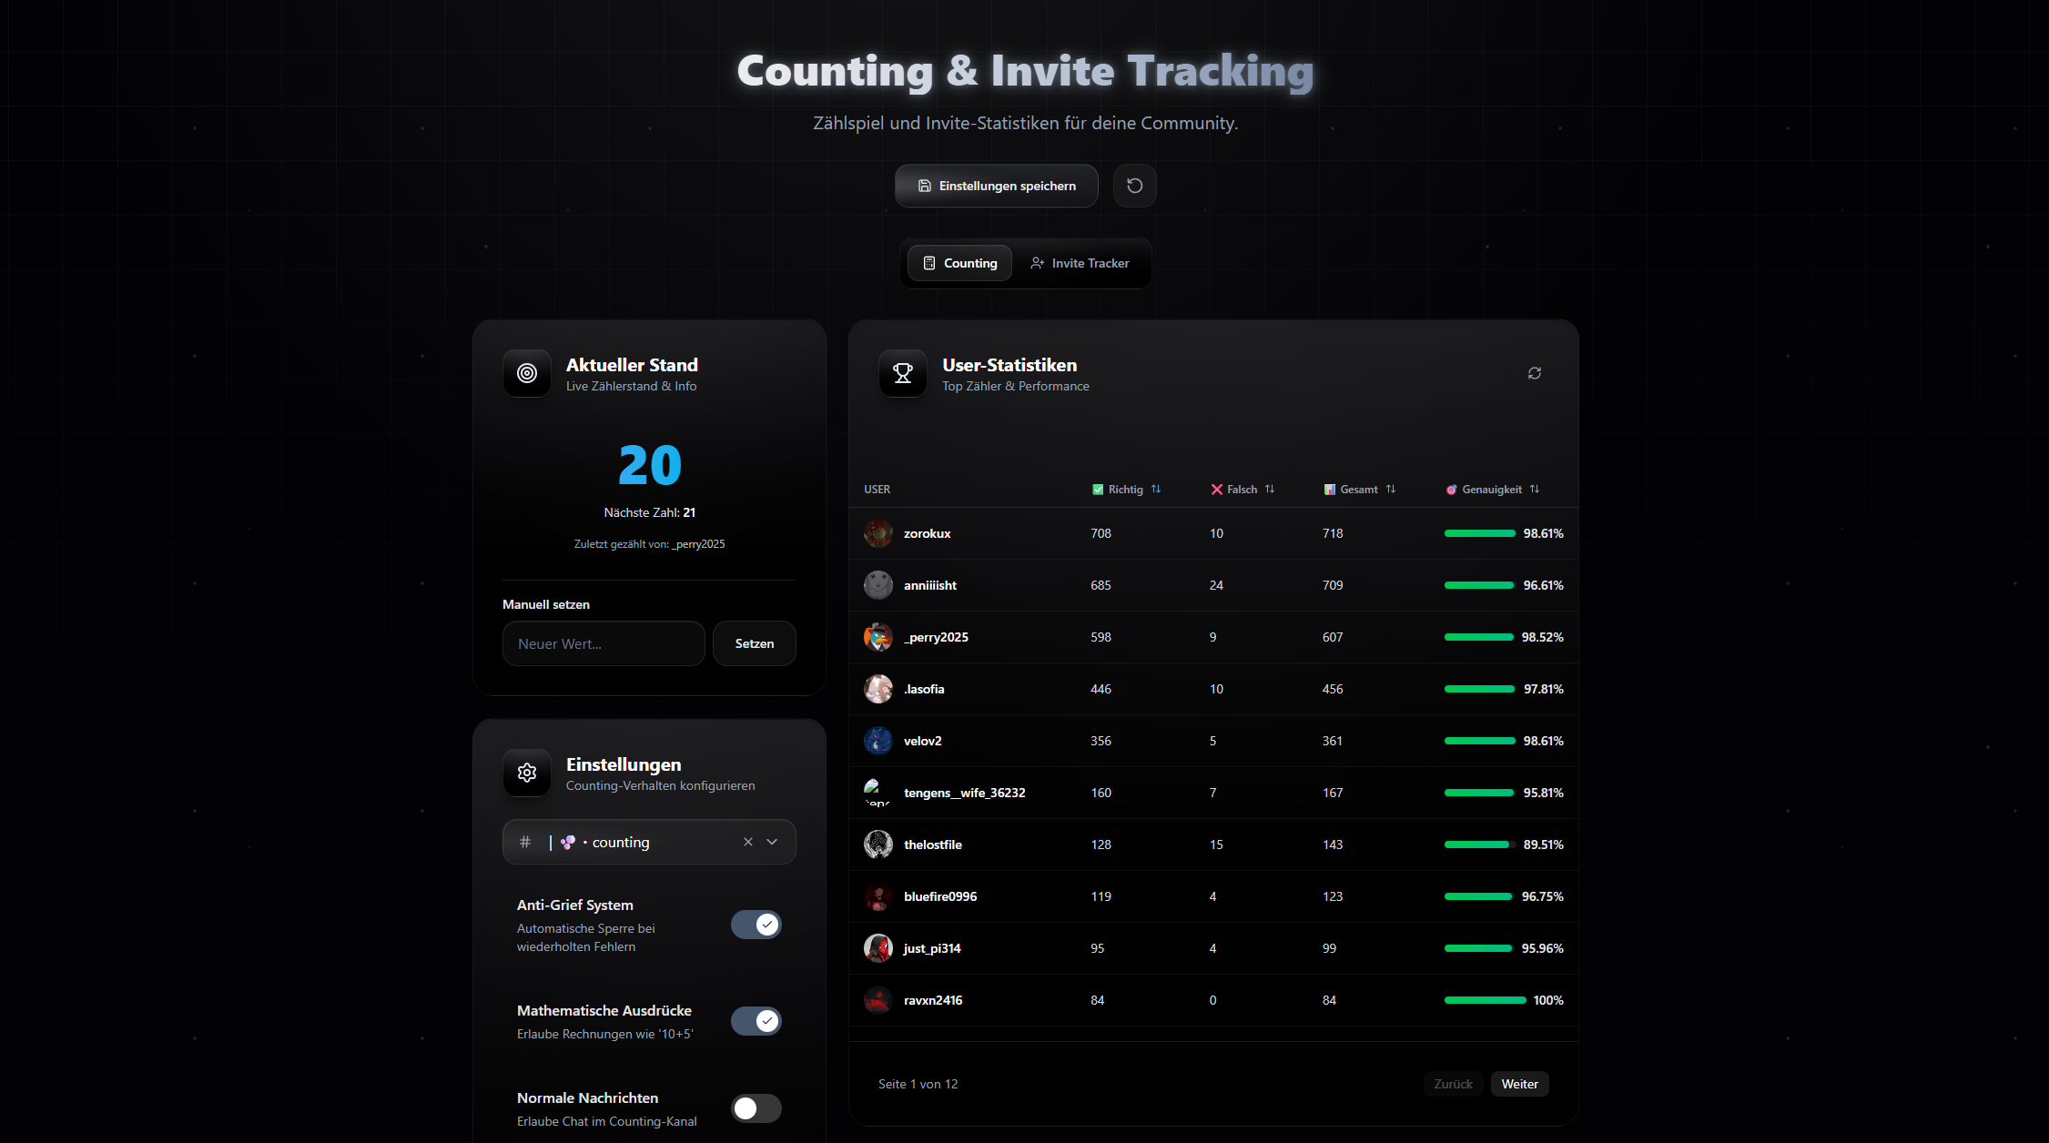Click the reset icon beside Einstellungen speichern
The image size is (2049, 1143).
coord(1134,186)
